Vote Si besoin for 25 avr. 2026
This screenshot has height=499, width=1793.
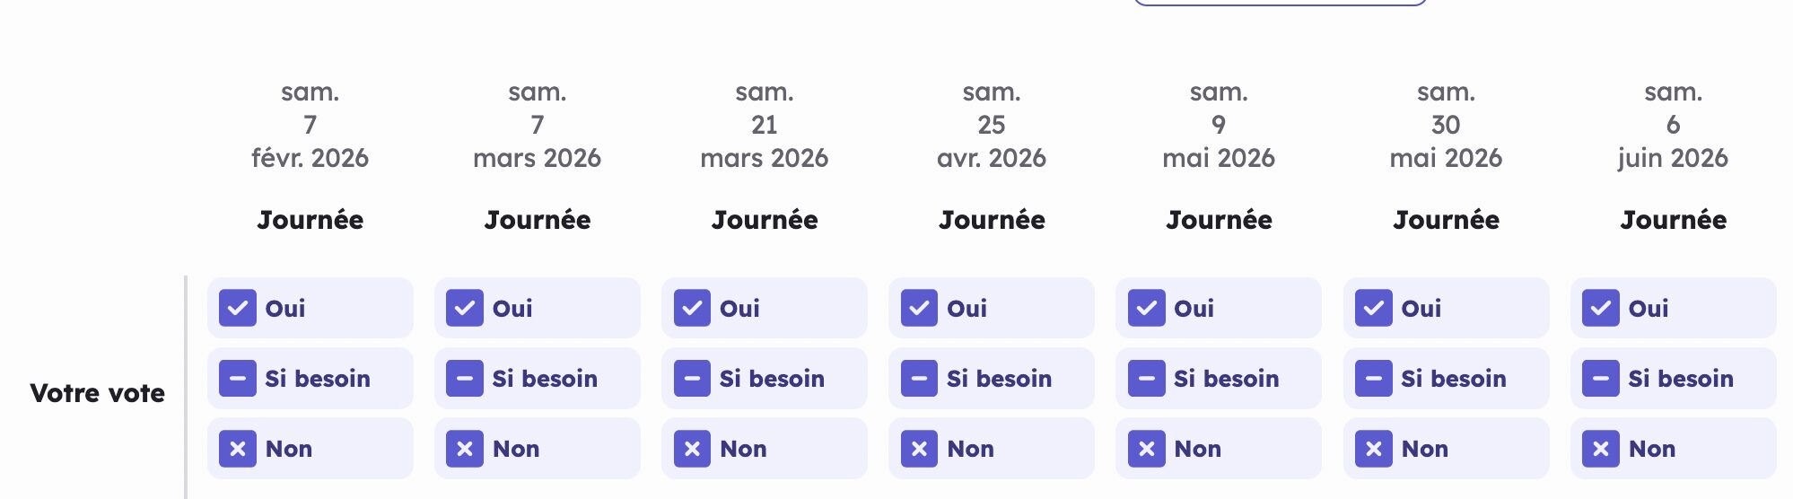[x=991, y=379]
